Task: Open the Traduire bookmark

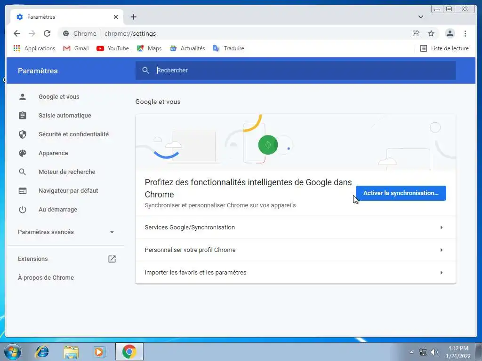Action: pyautogui.click(x=228, y=48)
